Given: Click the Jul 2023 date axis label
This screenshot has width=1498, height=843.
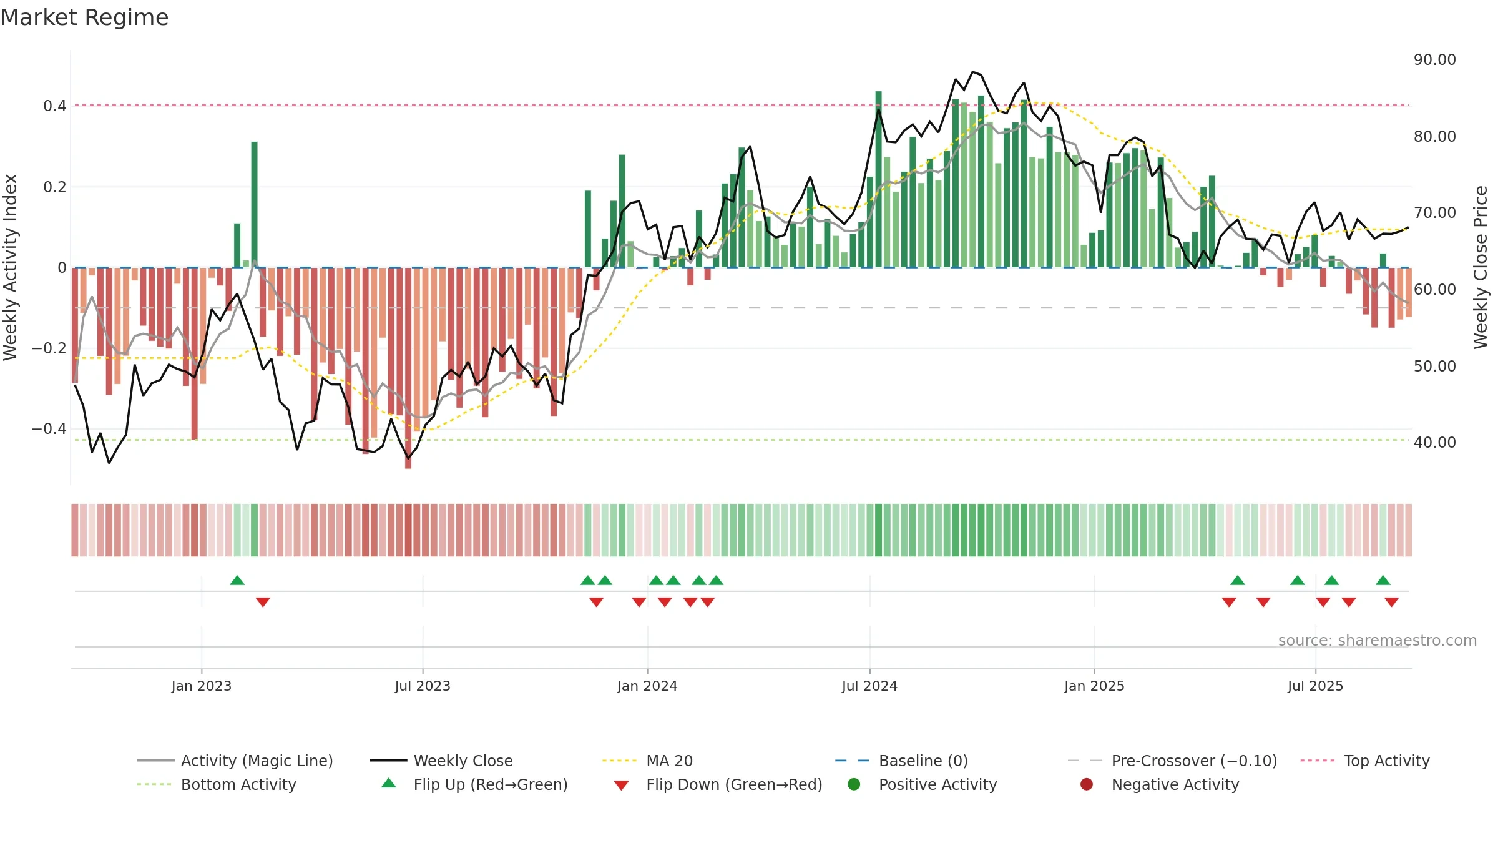Looking at the screenshot, I should 423,686.
